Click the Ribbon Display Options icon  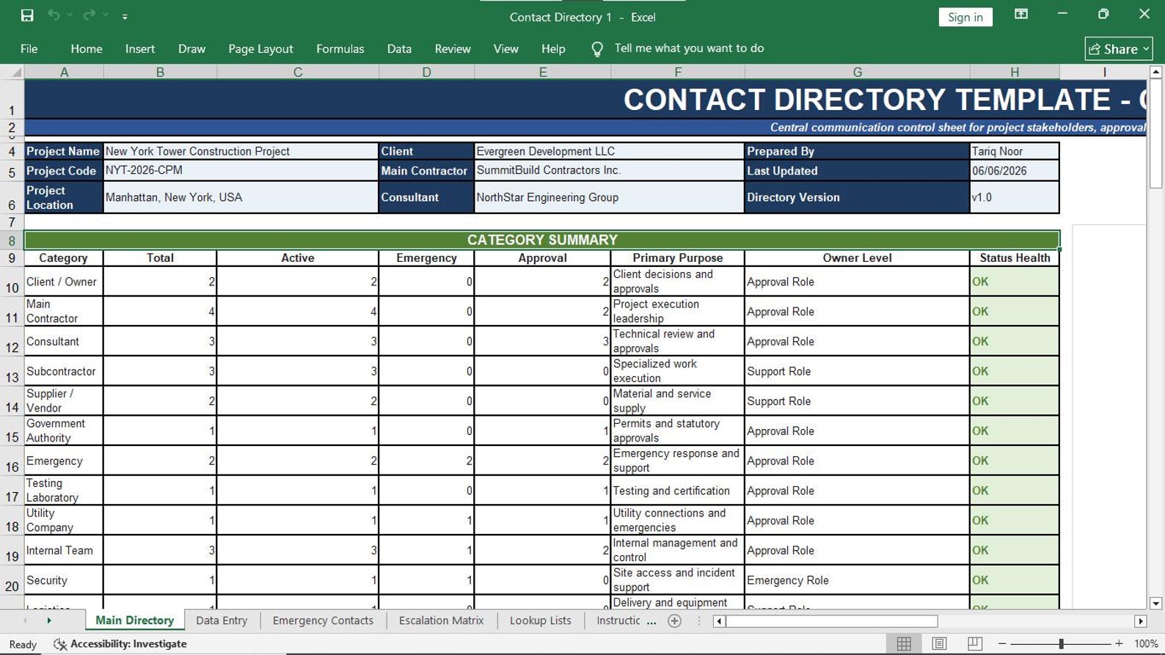[1021, 15]
